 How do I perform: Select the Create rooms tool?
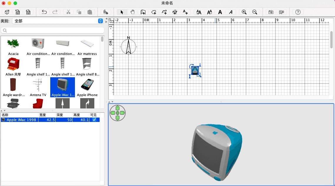[154, 12]
